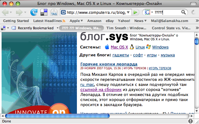Expand the URL history dropdown arrow

tap(128, 12)
